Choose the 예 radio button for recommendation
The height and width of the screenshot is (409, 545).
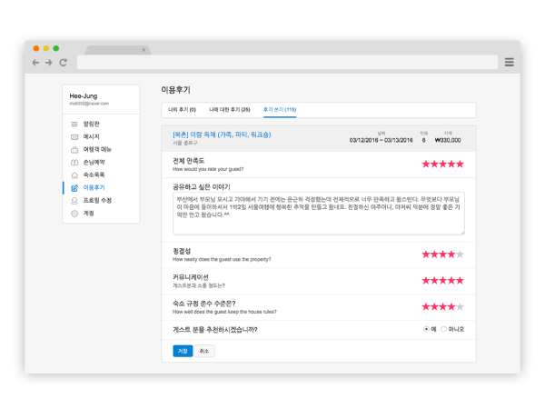tap(426, 329)
